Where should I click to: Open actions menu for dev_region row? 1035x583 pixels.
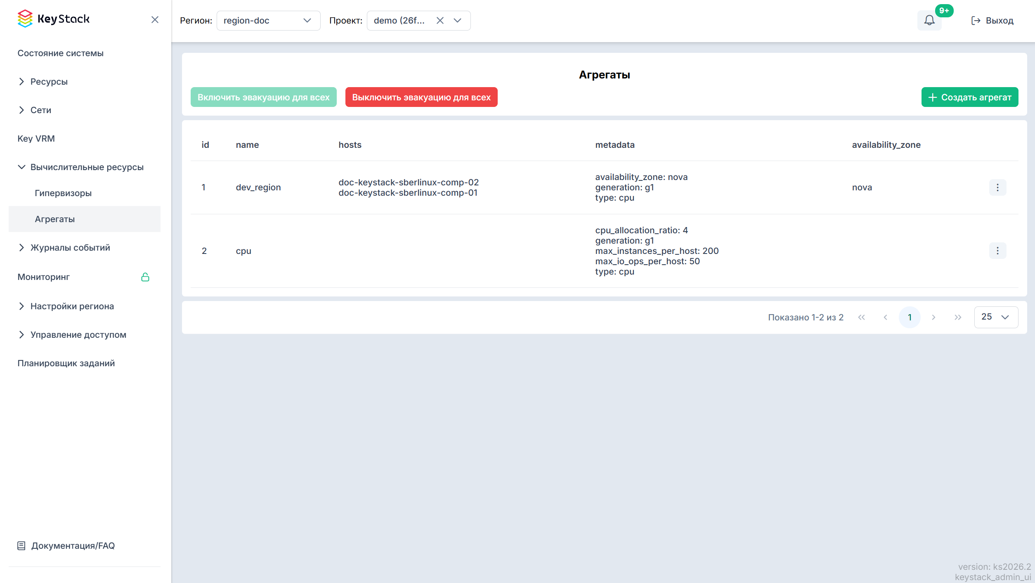coord(997,188)
